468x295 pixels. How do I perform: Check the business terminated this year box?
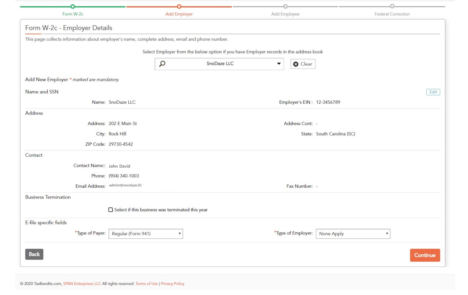click(x=111, y=210)
